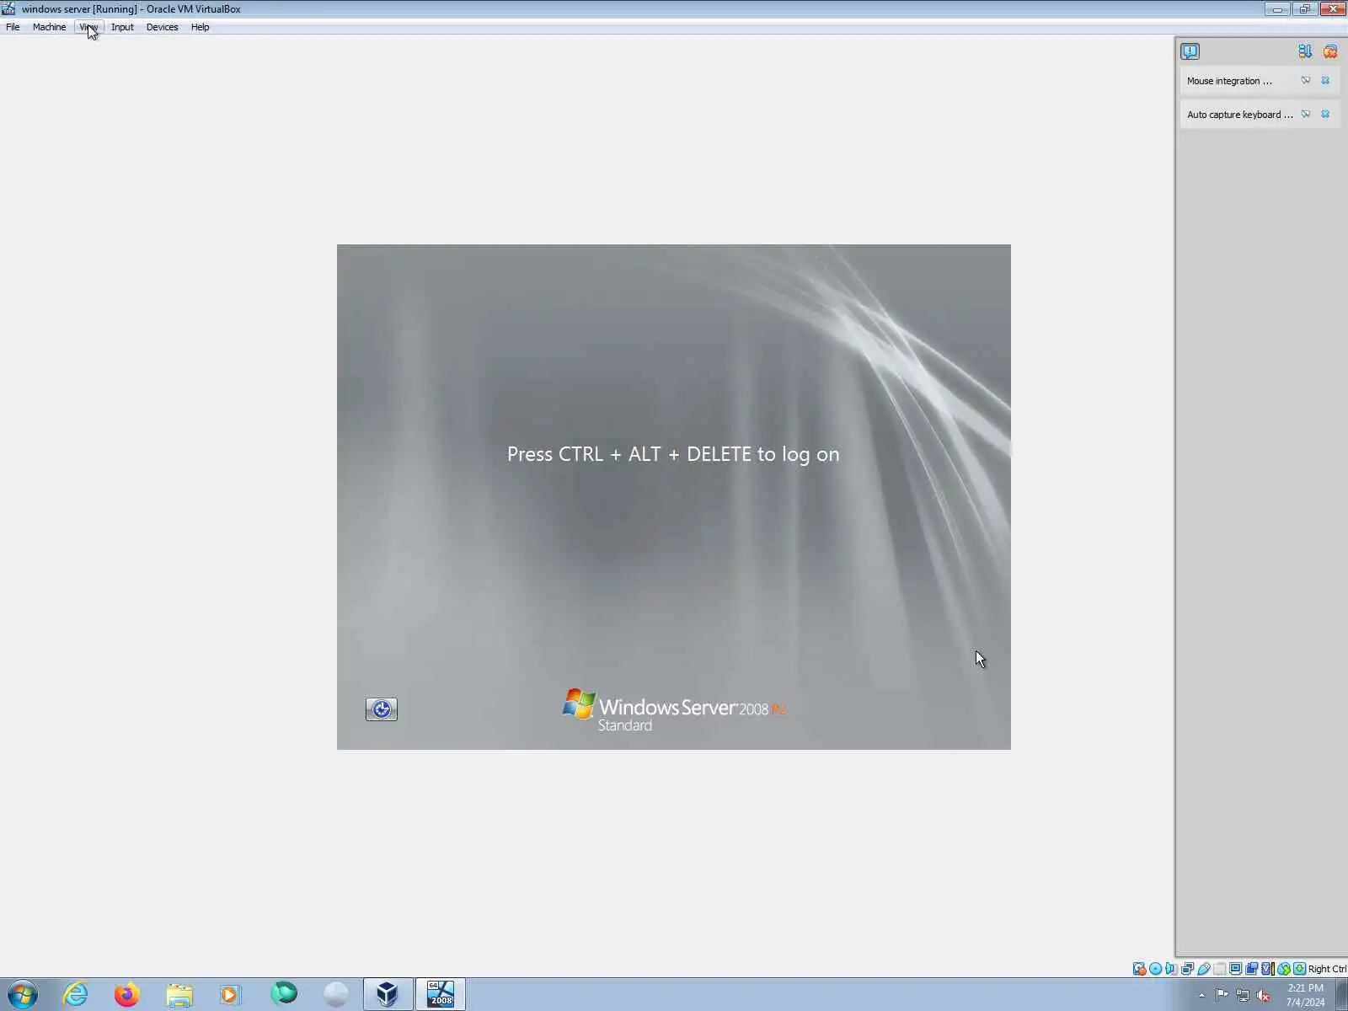Open the Windows Start menu
Image resolution: width=1348 pixels, height=1011 pixels.
coord(23,994)
